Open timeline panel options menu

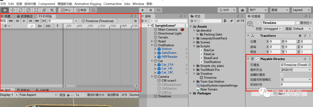(x=136, y=16)
